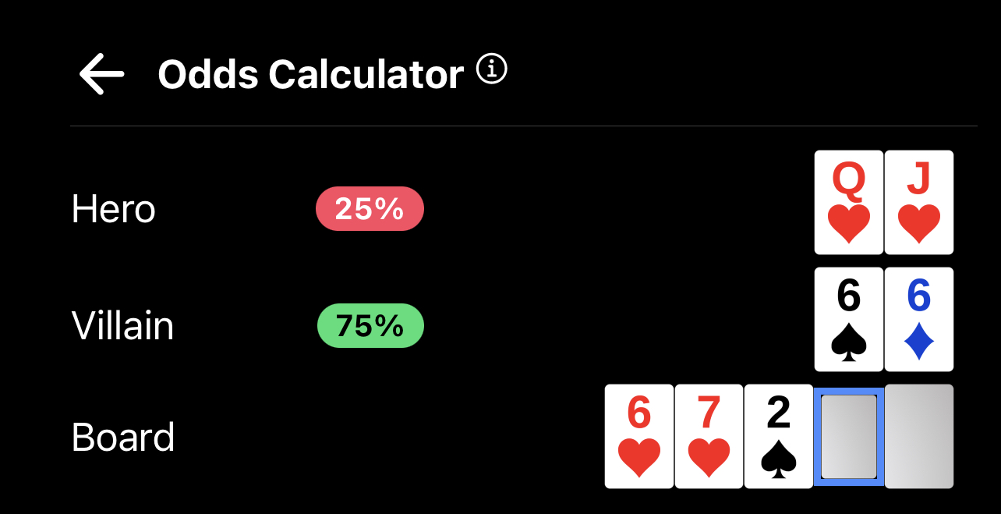
Task: Click the Odds Calculator title
Action: (x=310, y=75)
